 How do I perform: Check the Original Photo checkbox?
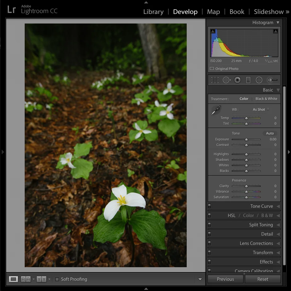(x=212, y=69)
